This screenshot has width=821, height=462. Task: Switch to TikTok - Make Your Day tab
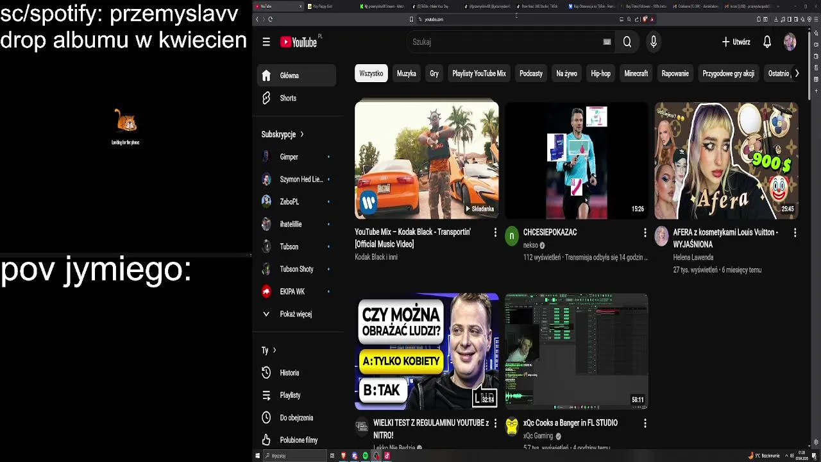click(436, 6)
